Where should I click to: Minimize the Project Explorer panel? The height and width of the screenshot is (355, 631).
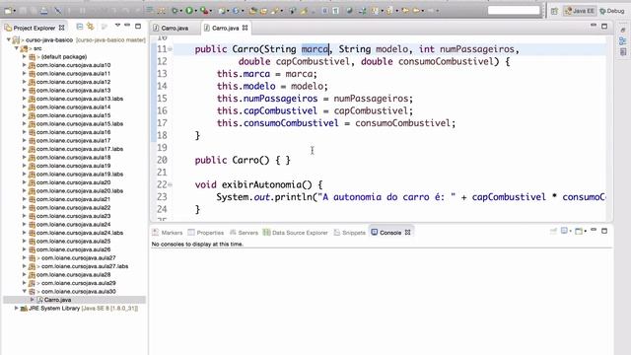(x=127, y=26)
